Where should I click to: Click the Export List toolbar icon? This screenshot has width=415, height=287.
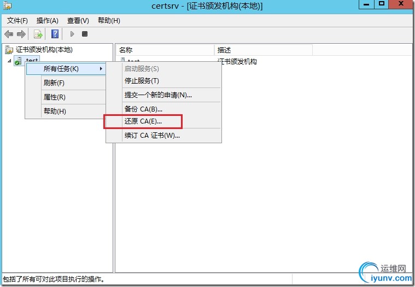38,34
